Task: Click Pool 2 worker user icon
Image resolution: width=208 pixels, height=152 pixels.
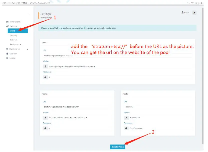Action: (45, 118)
